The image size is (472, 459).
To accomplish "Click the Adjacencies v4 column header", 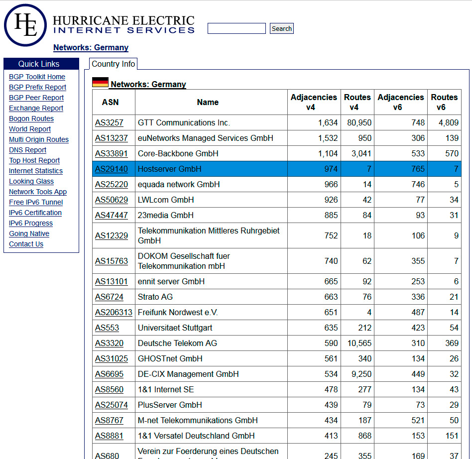I will coord(314,103).
